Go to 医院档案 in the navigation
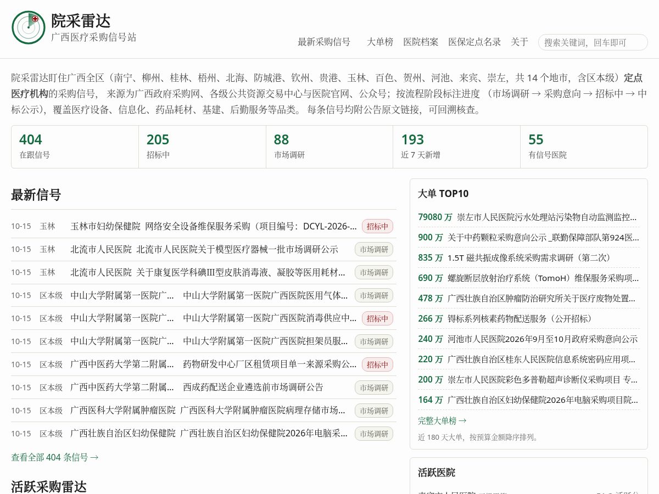 click(421, 42)
